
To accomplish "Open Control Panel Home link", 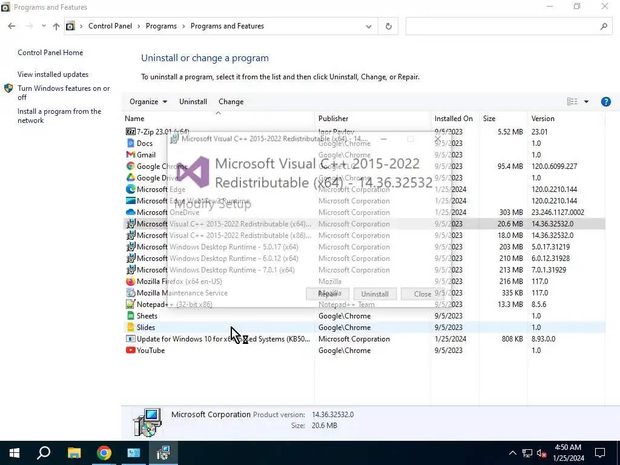I will [50, 53].
